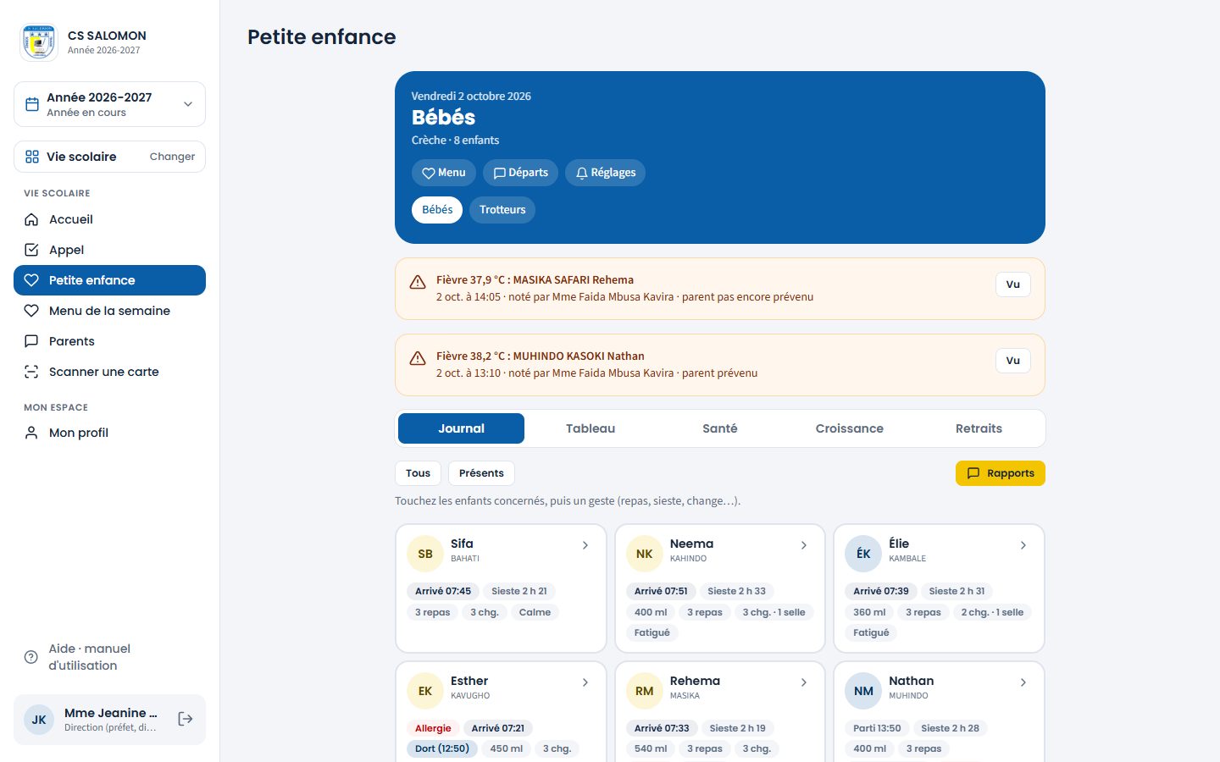Open the Retraits tab
The width and height of the screenshot is (1220, 762).
point(979,428)
